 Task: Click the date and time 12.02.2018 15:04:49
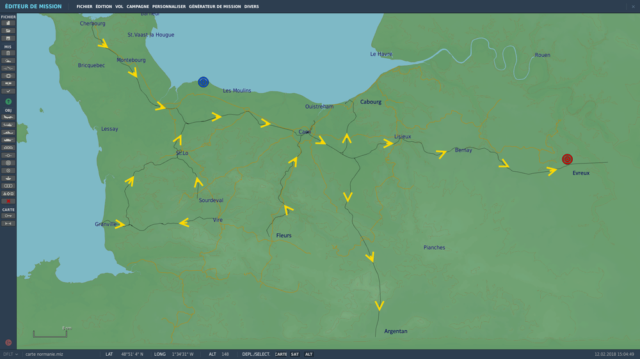tap(614, 354)
